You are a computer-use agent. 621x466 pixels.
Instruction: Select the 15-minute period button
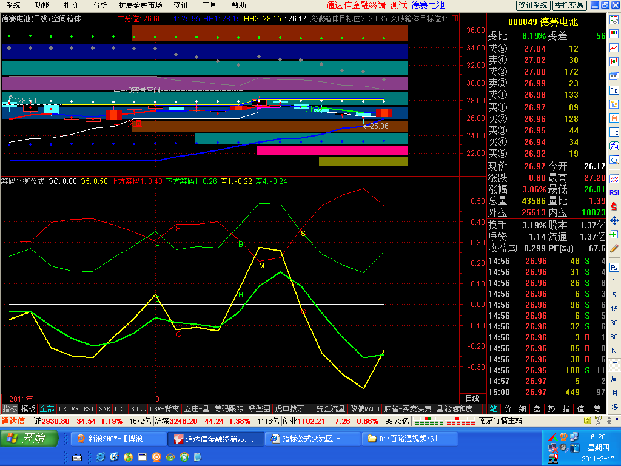(614, 309)
